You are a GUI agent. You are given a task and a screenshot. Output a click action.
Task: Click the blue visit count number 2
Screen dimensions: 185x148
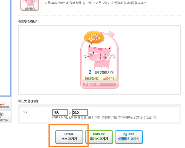click(90, 72)
